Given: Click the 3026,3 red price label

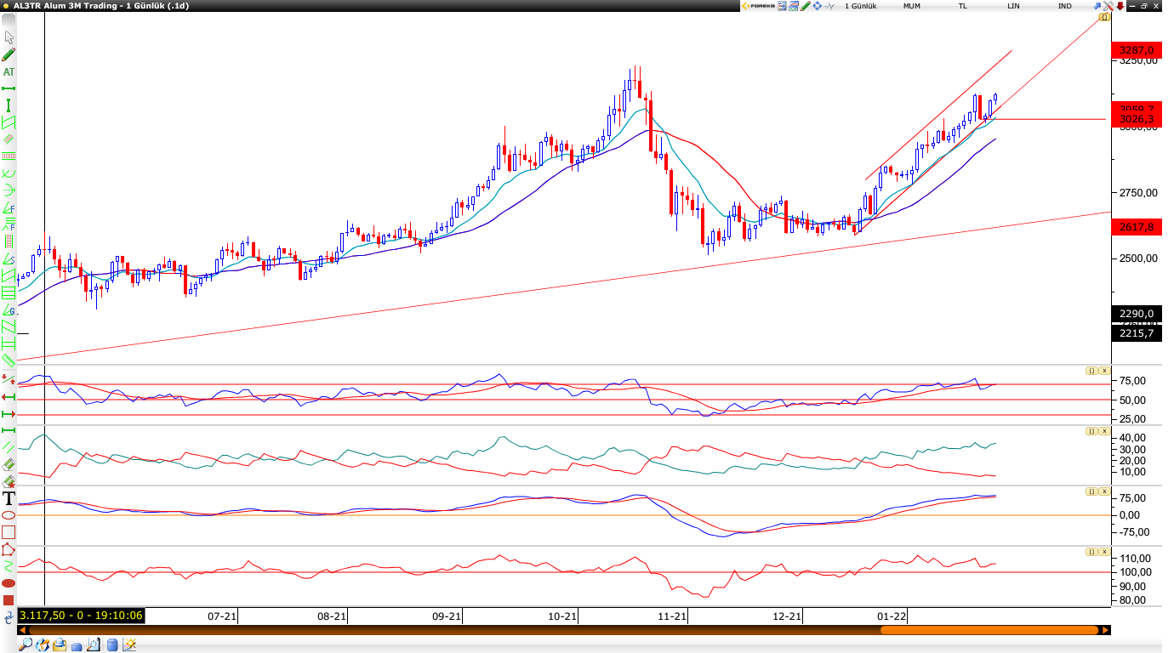Looking at the screenshot, I should (1137, 119).
